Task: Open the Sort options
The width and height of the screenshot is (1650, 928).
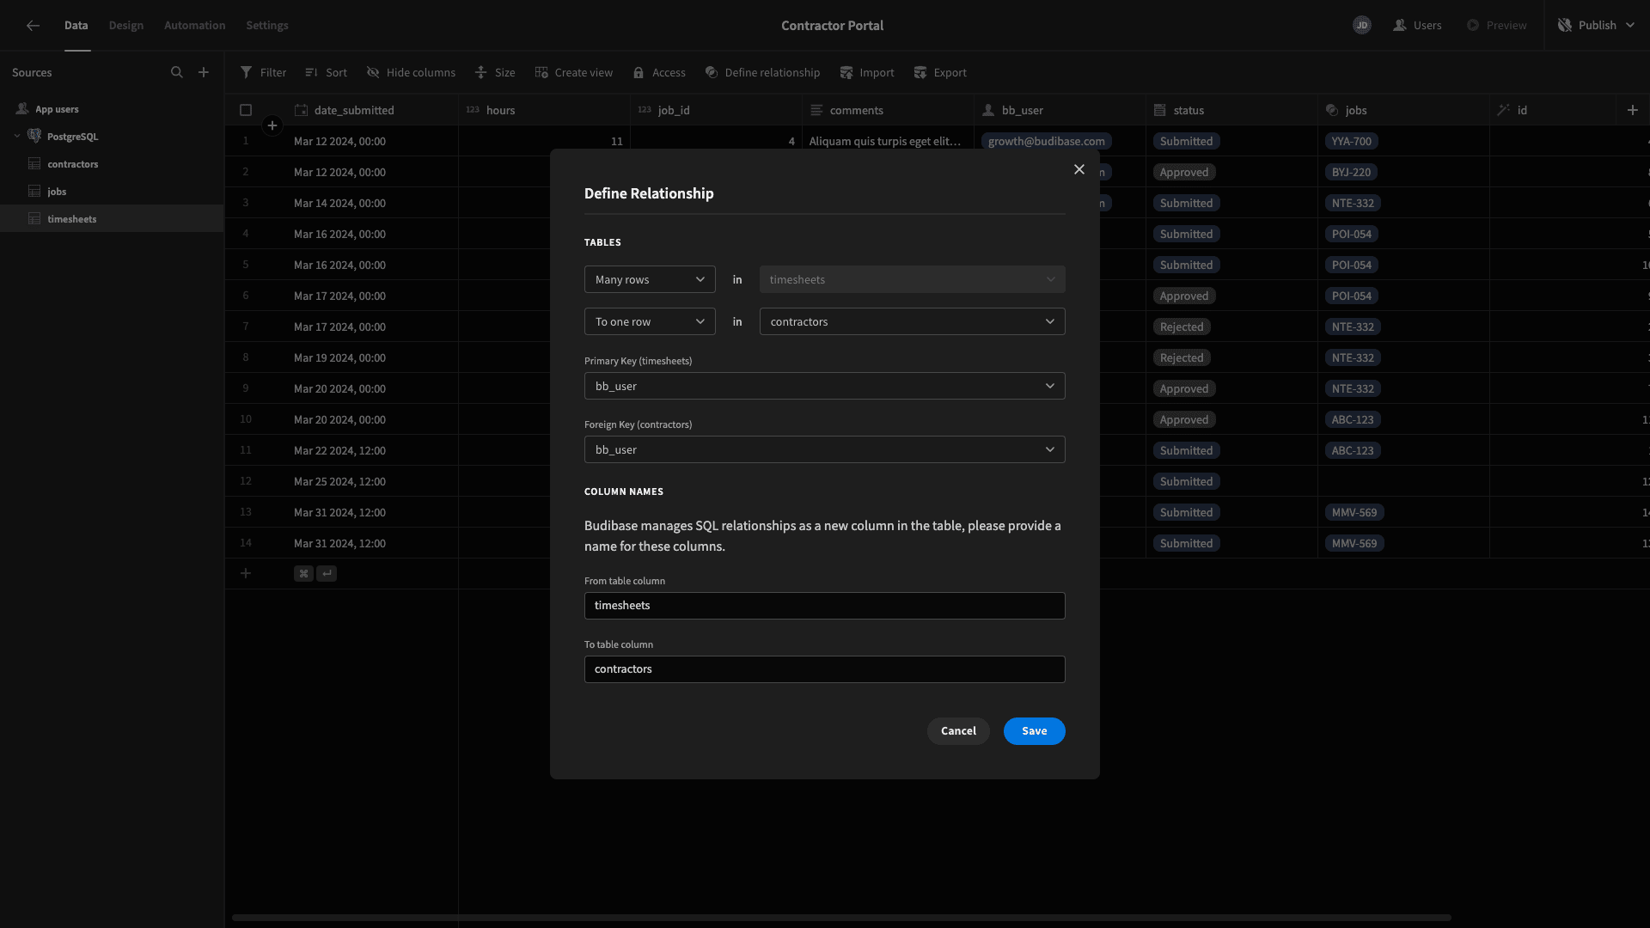Action: (x=326, y=73)
